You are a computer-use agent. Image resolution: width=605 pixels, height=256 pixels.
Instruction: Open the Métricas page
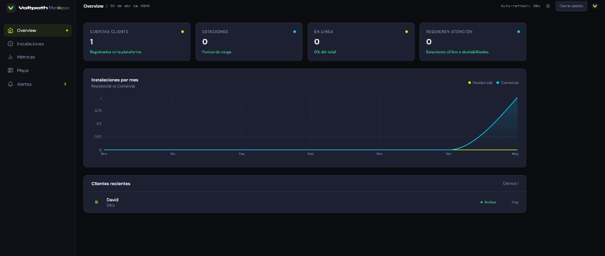click(38, 57)
